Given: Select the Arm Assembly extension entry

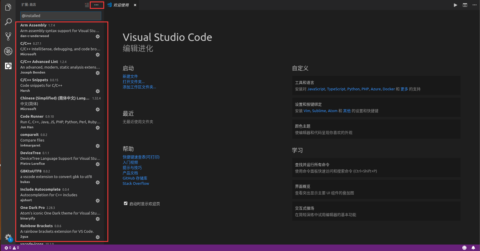Looking at the screenshot, I should [x=60, y=31].
